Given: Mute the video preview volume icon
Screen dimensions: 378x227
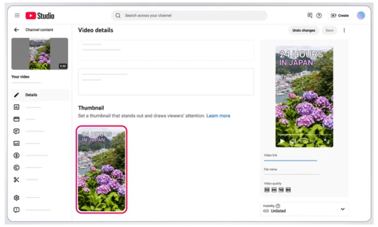Looking at the screenshot, I should [293, 141].
